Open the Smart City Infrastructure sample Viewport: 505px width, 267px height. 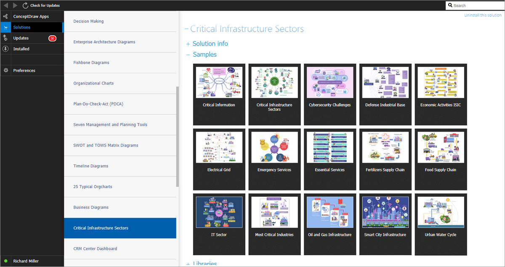(x=385, y=224)
